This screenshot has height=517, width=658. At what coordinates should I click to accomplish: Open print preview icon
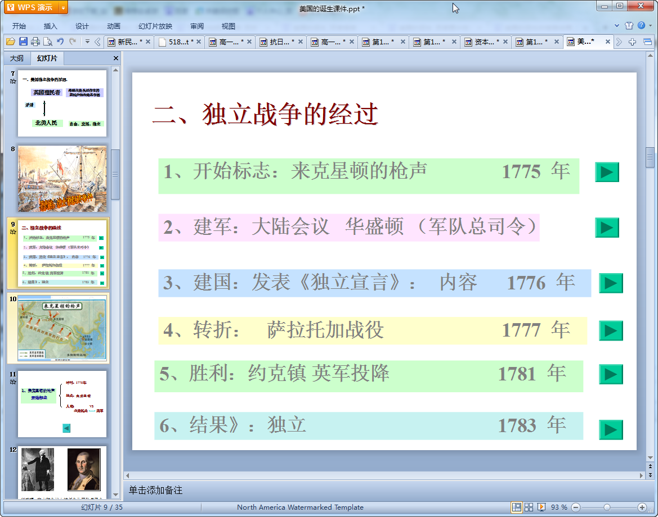pos(48,42)
